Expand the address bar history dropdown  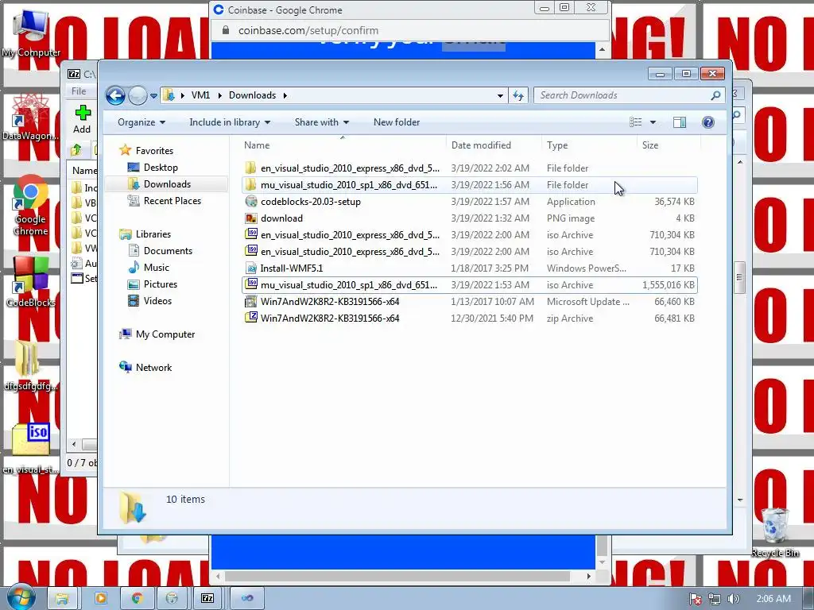point(500,95)
